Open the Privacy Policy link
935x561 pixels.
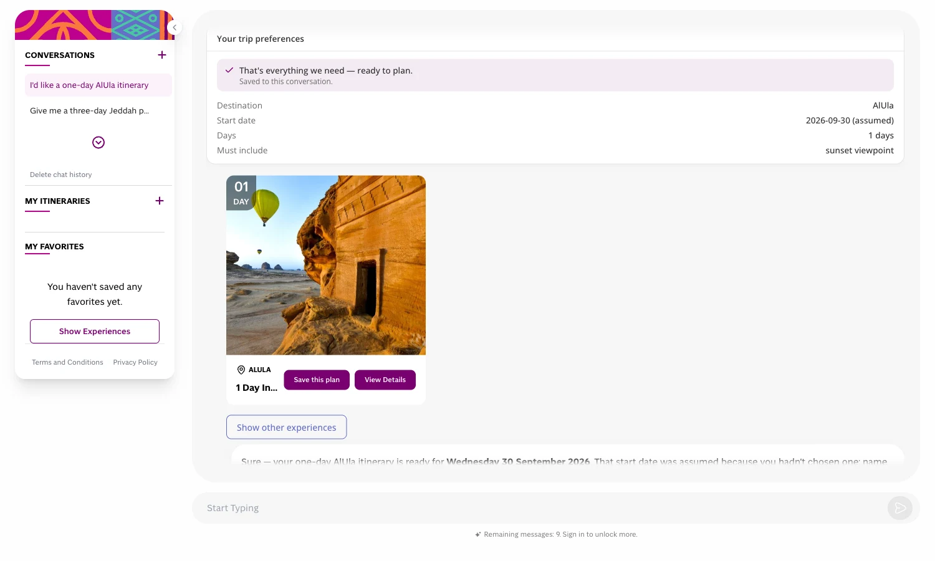pyautogui.click(x=135, y=362)
